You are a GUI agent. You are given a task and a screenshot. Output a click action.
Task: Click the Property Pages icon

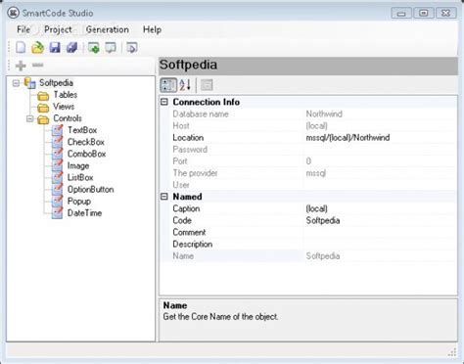coord(207,85)
